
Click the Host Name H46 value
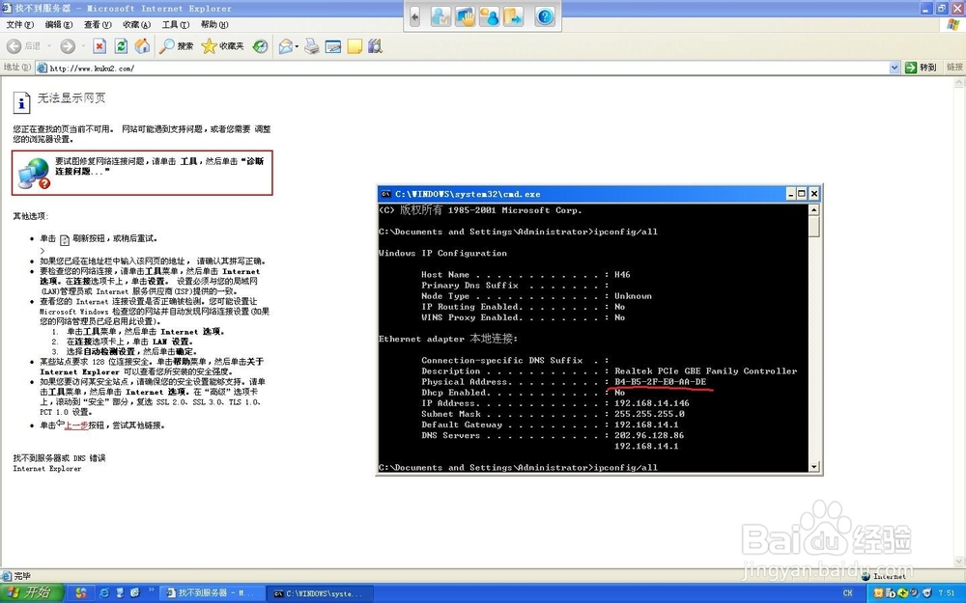(x=621, y=274)
